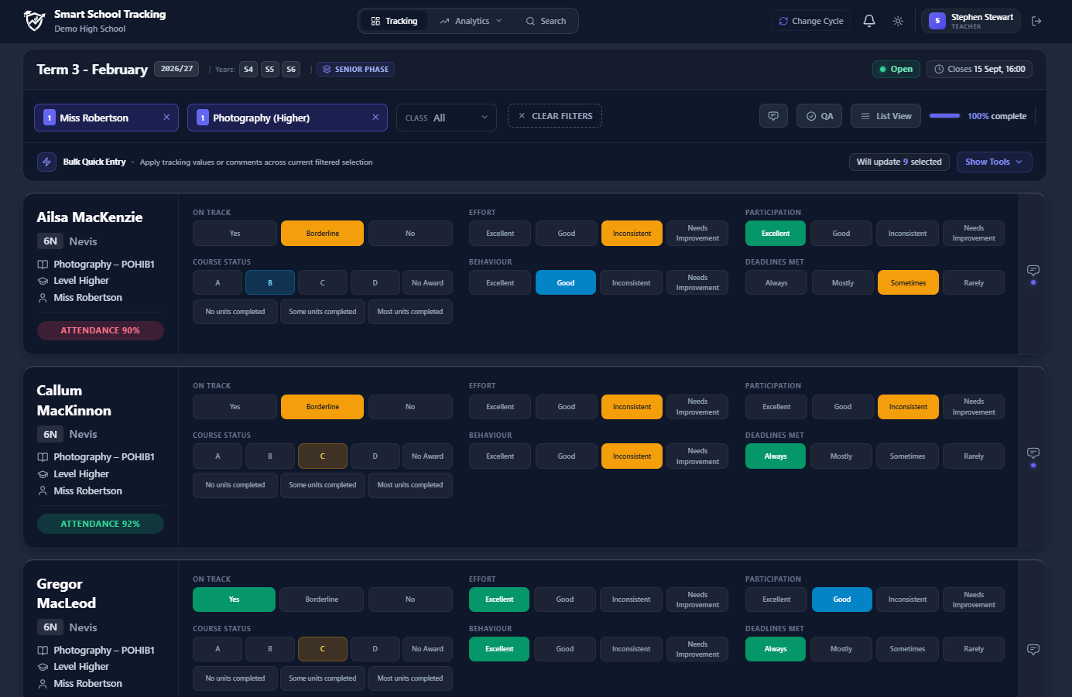
Task: Click Clear Filters button
Action: (555, 116)
